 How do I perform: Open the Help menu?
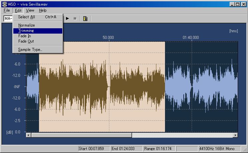pos(43,10)
